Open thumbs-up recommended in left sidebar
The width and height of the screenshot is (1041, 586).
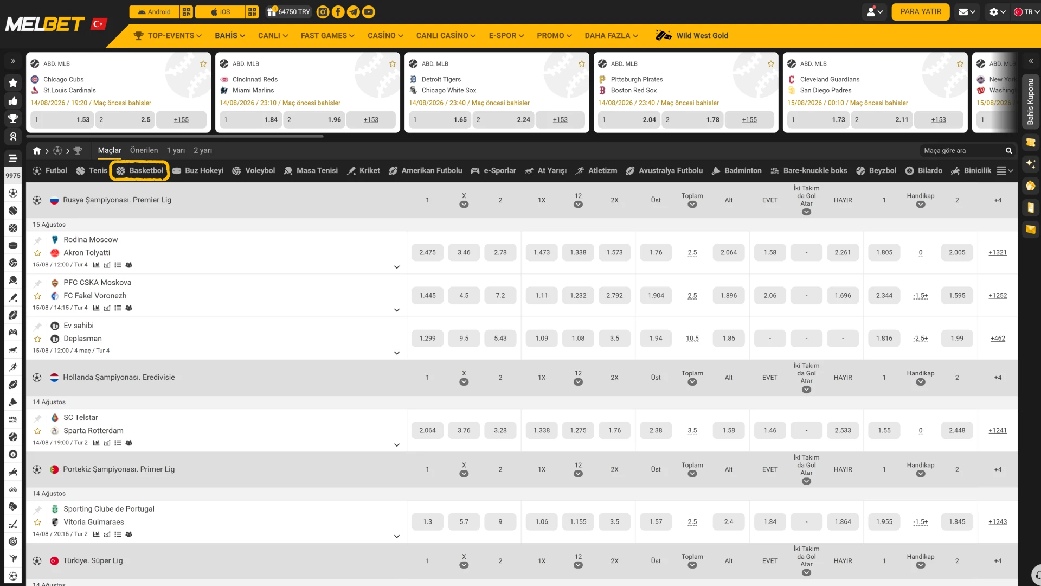(x=13, y=101)
